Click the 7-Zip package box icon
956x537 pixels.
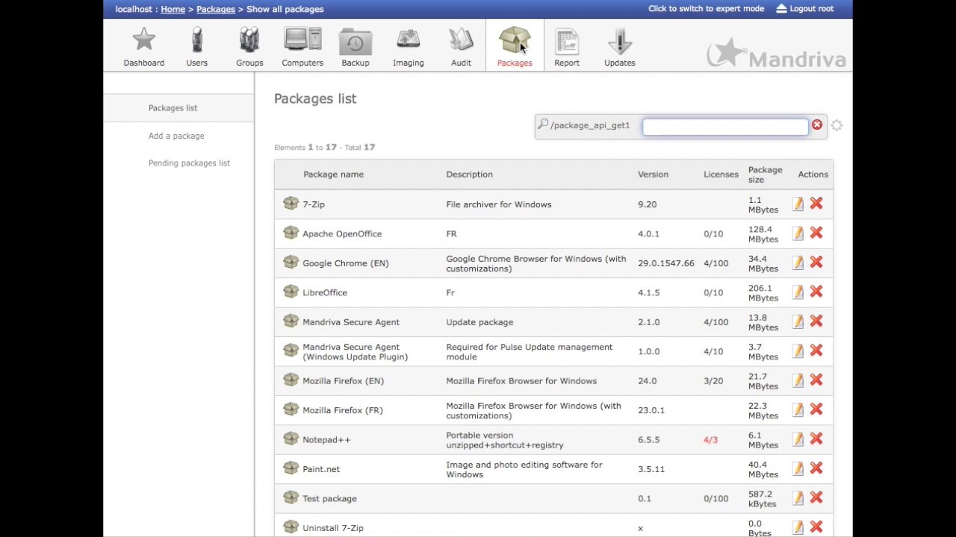291,203
